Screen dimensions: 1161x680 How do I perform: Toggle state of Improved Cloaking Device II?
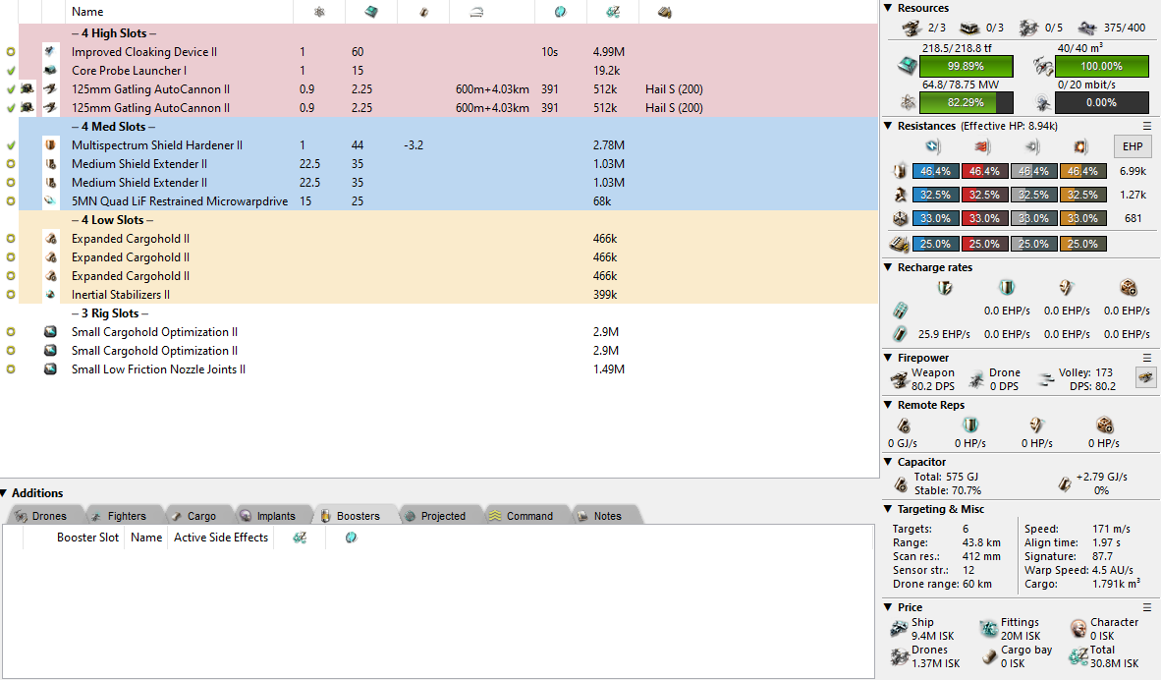[11, 52]
